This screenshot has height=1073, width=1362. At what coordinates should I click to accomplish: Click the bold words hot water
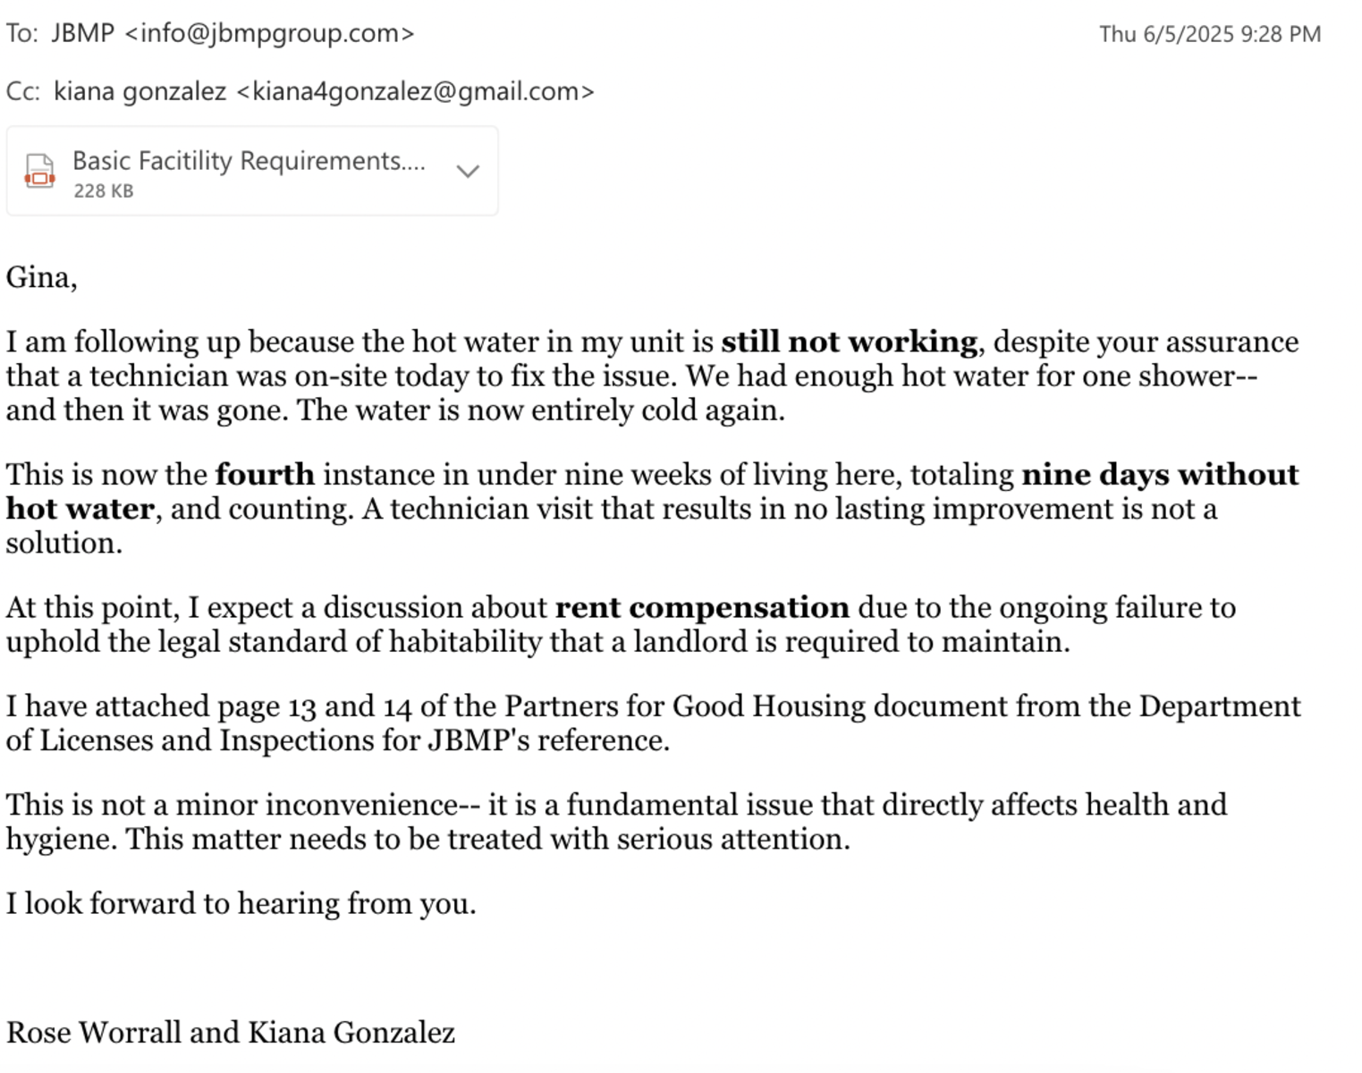click(80, 508)
